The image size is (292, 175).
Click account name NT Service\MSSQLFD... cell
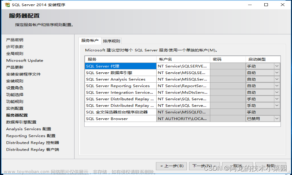coord(183,112)
